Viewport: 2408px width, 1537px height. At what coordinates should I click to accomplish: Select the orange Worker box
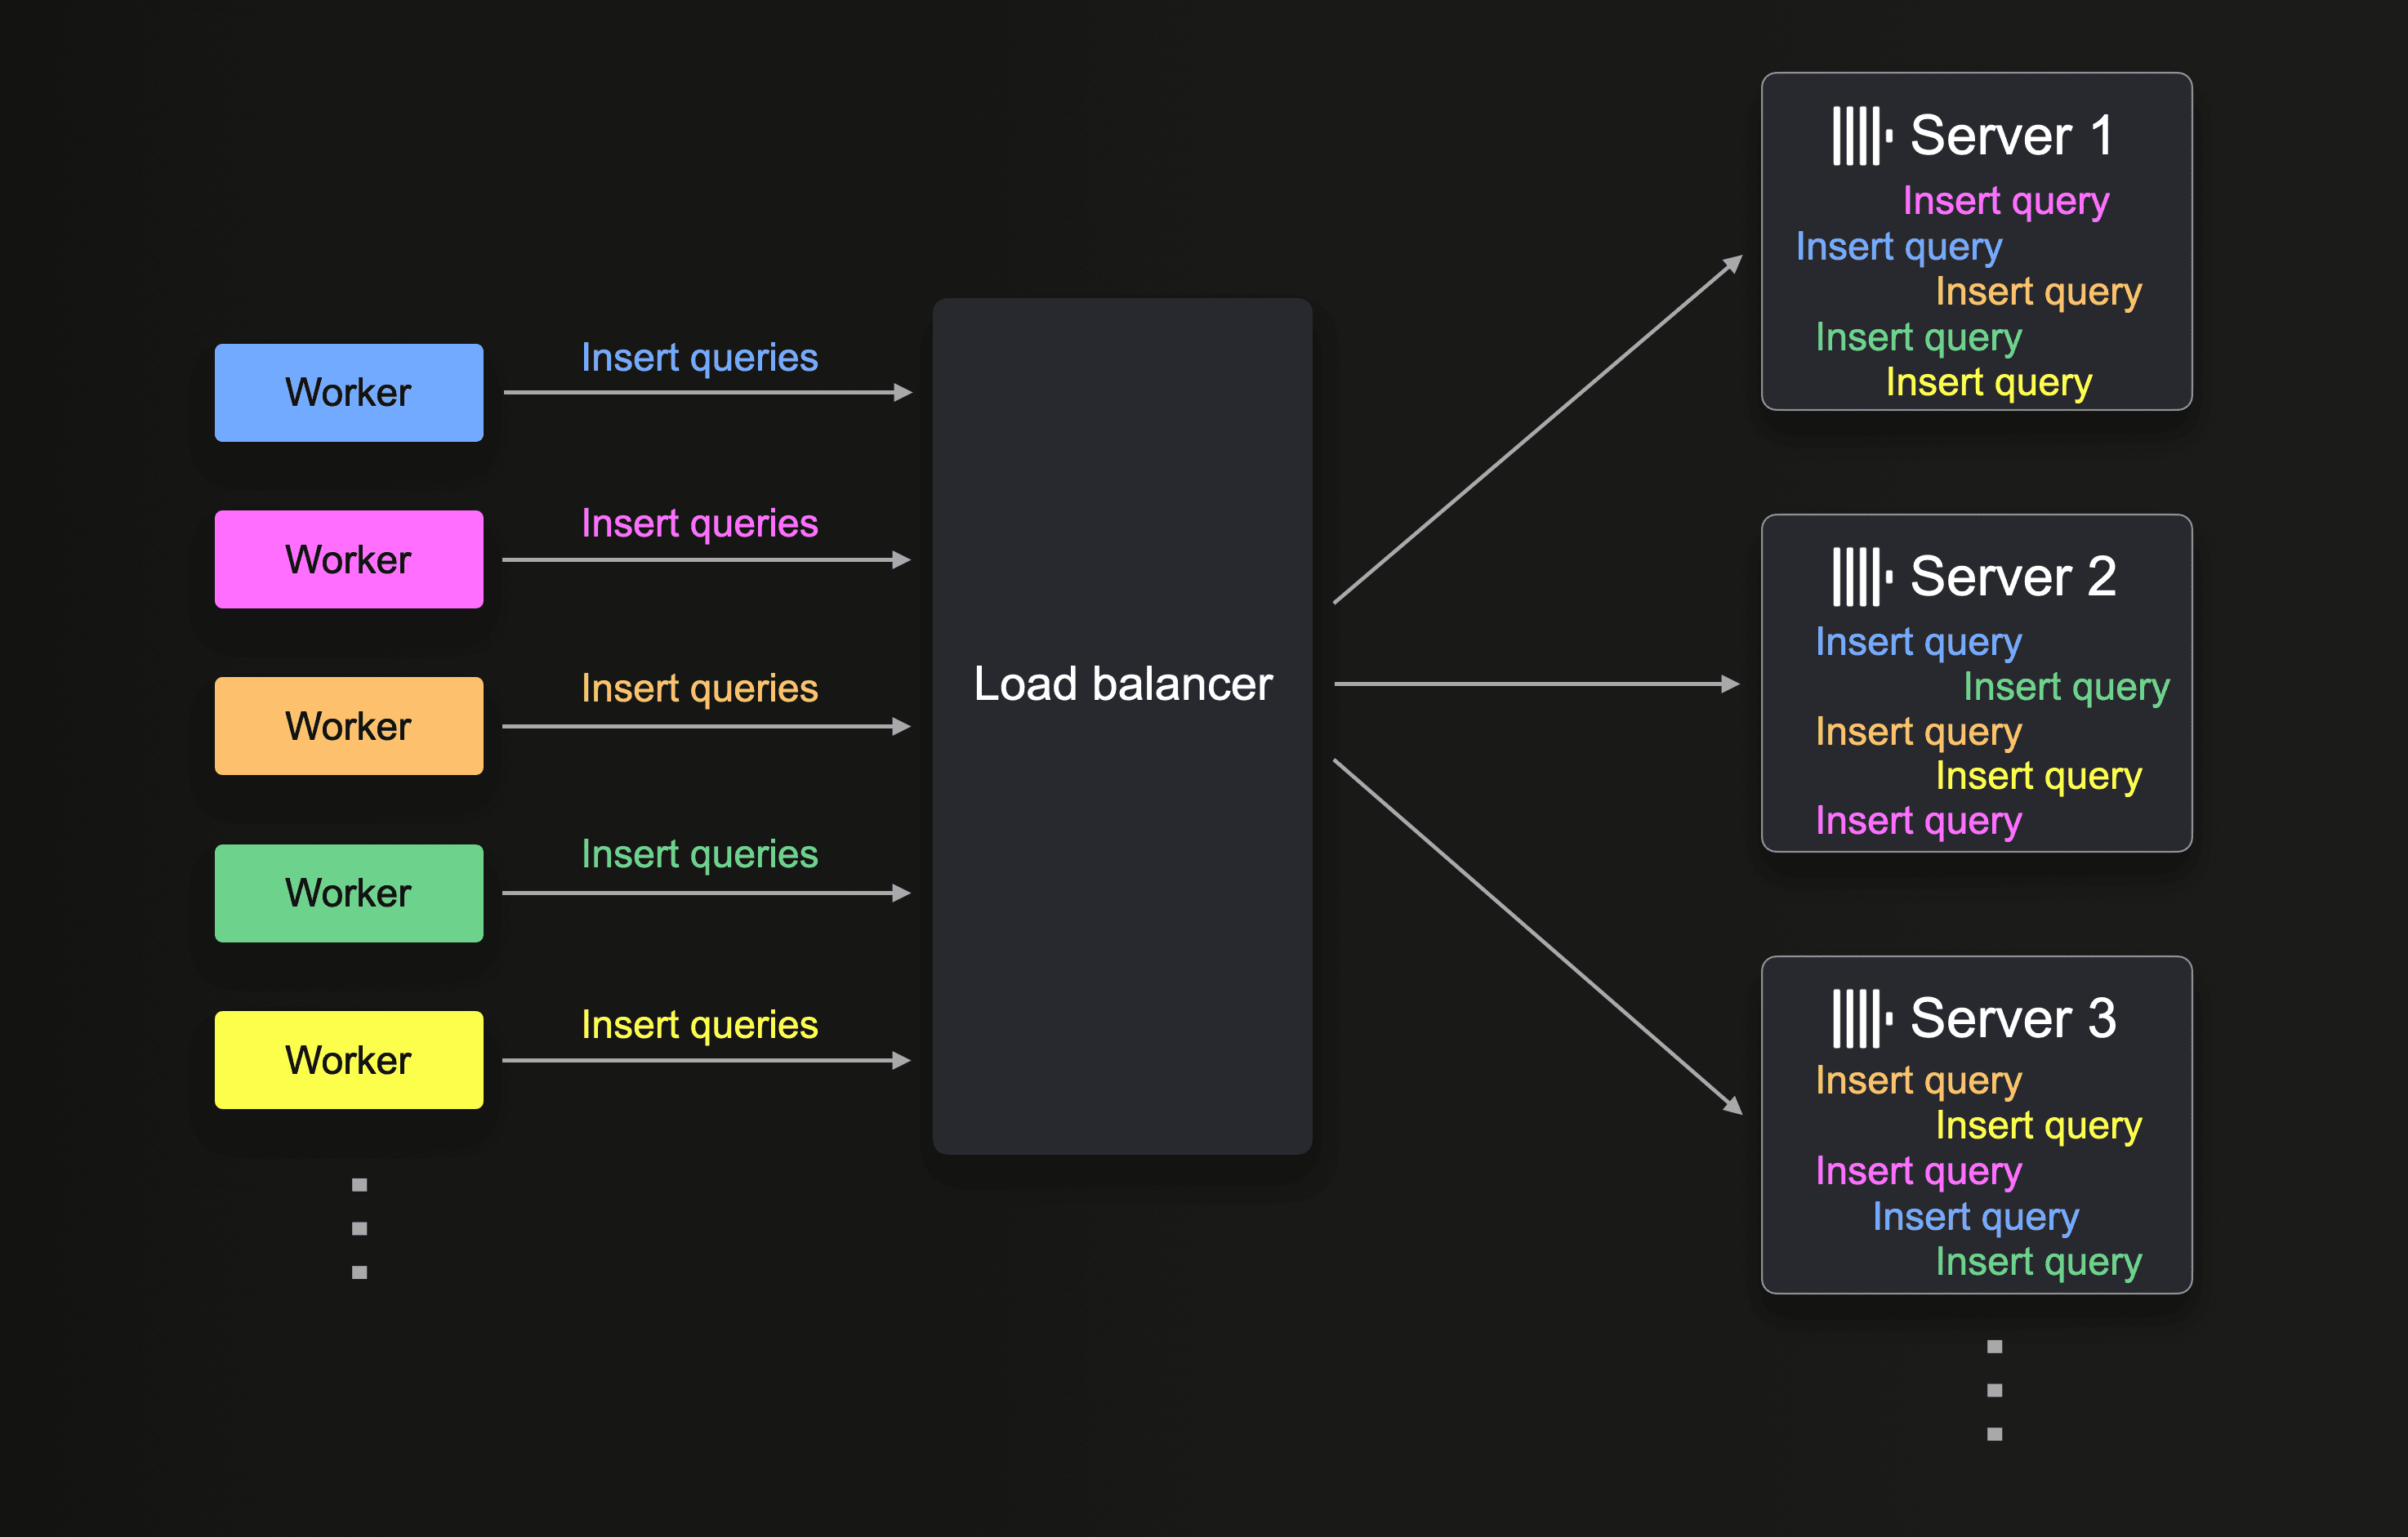[x=348, y=726]
